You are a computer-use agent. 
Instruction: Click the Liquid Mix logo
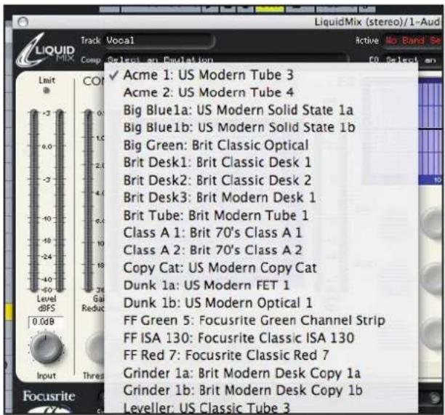[45, 50]
